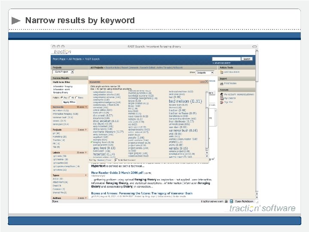Open the Show Snippets dropdown
The width and height of the screenshot is (309, 232).
205,73
